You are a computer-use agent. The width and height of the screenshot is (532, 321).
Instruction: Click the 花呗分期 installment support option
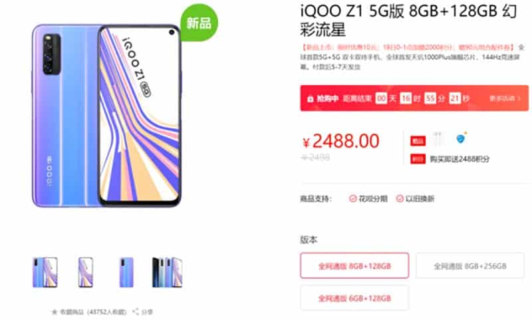point(368,199)
